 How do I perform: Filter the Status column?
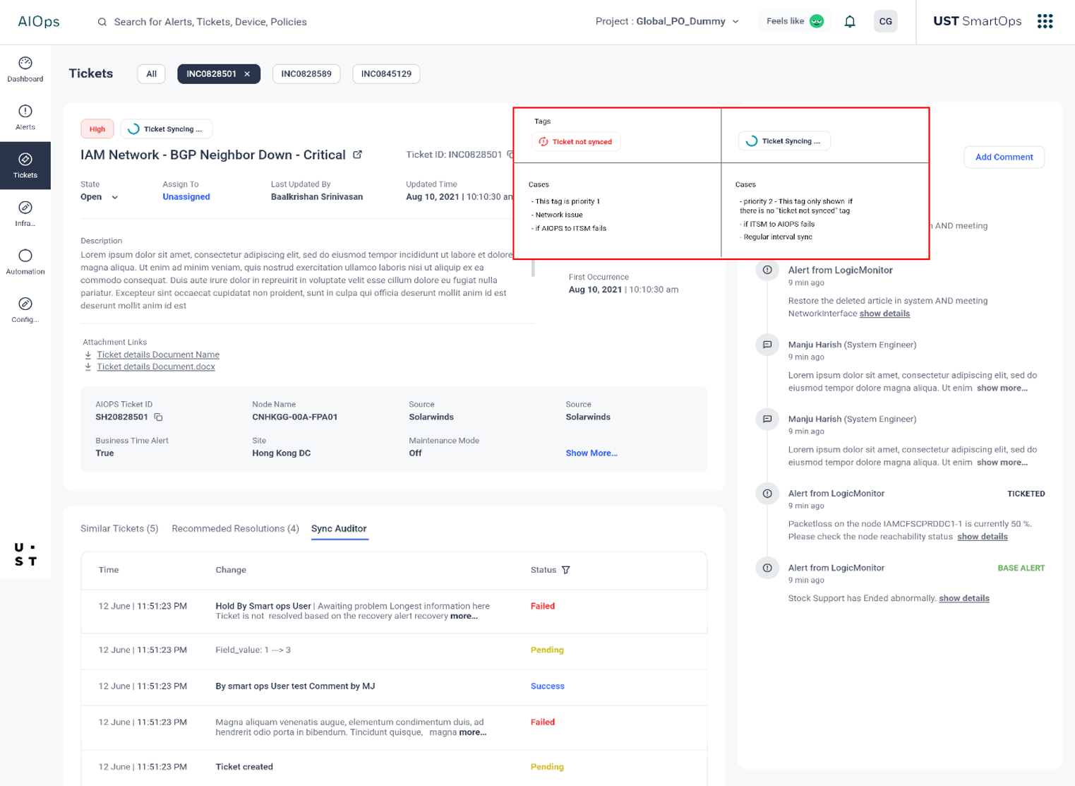click(566, 570)
